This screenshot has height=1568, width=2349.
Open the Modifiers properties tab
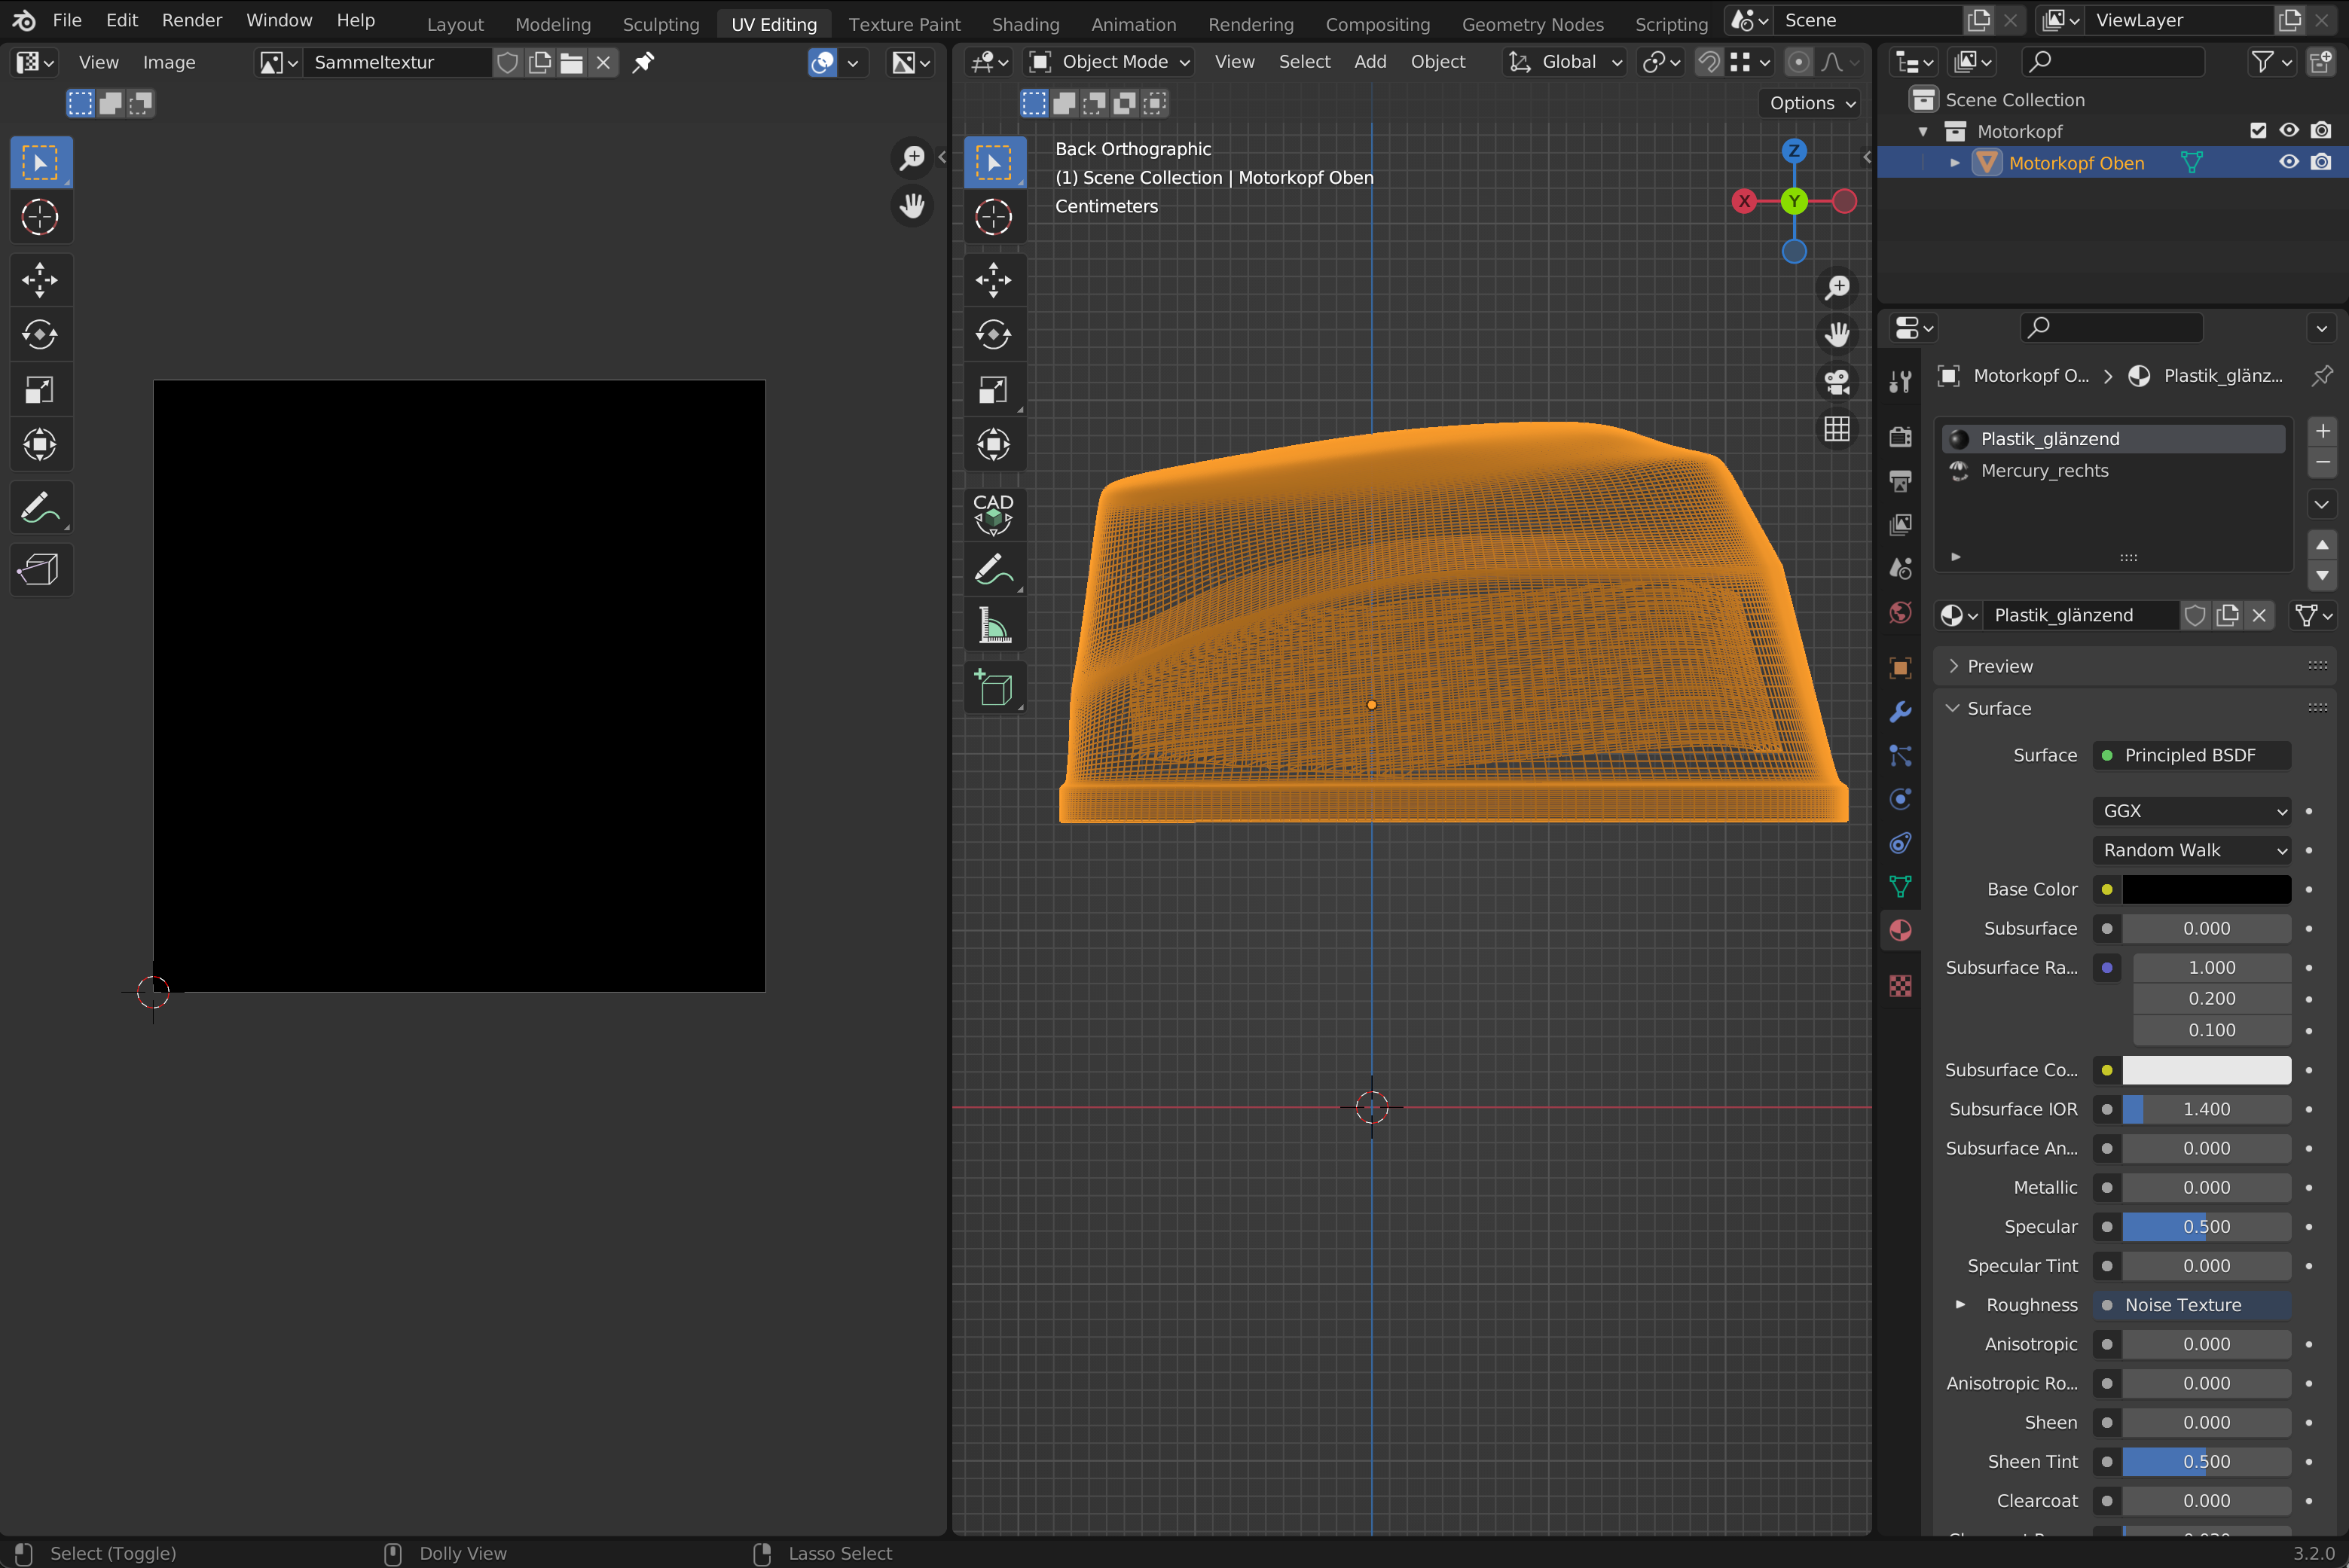click(x=1900, y=712)
